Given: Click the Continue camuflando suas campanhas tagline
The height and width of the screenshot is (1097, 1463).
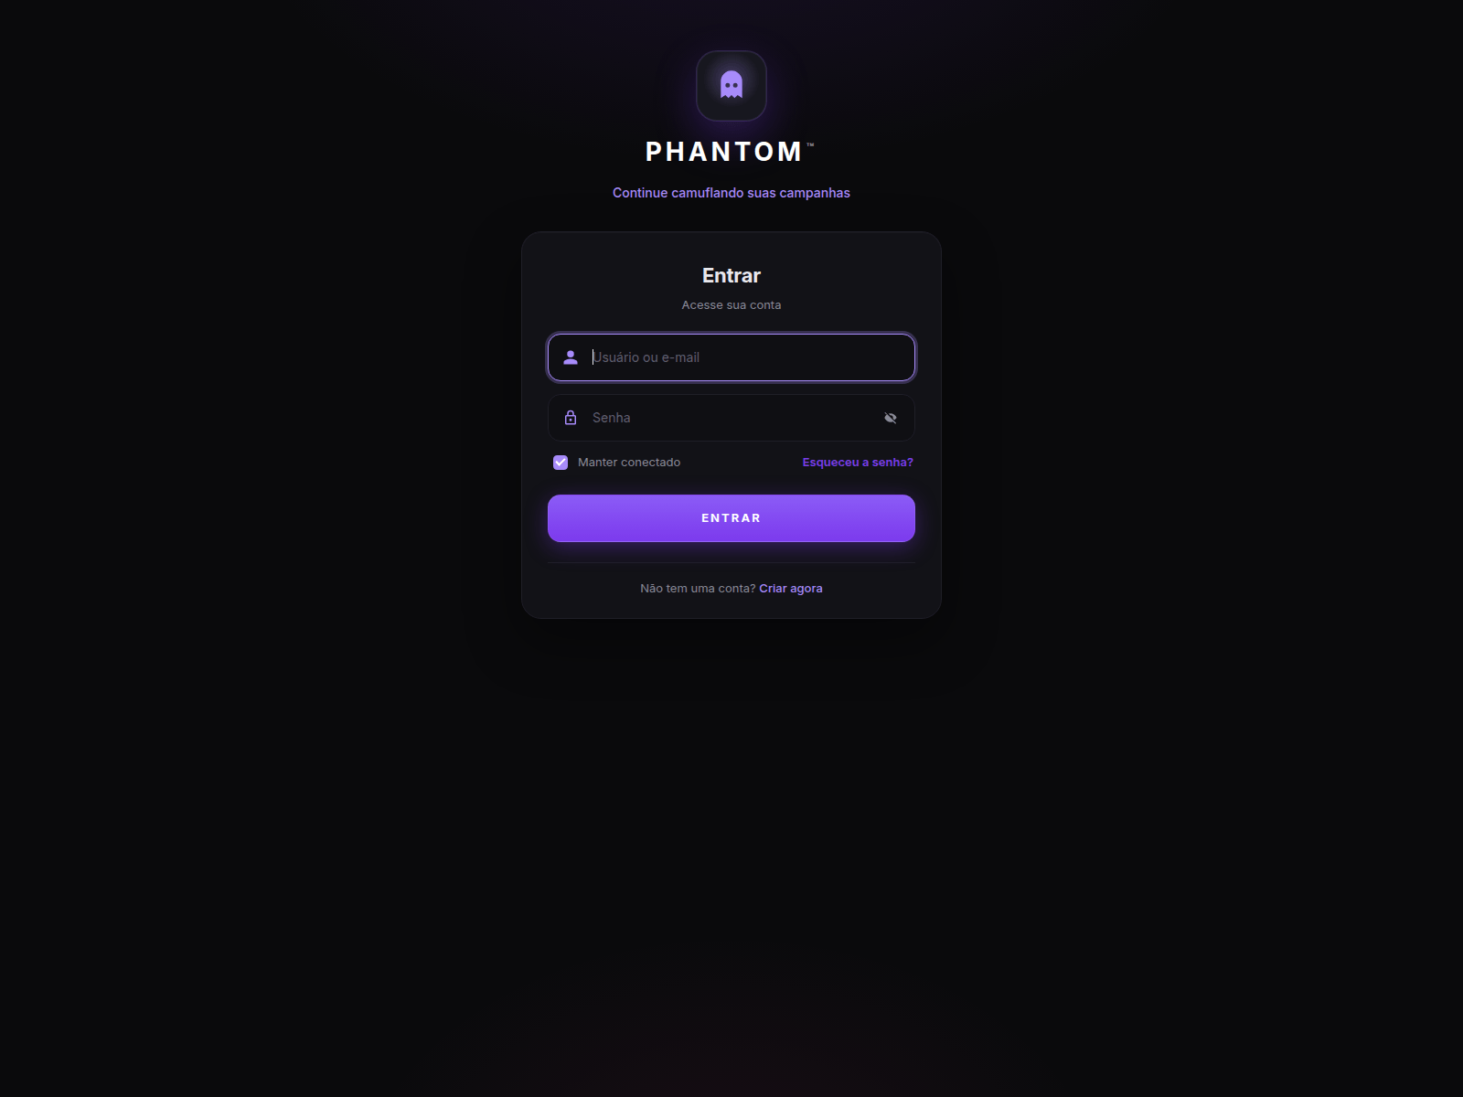Looking at the screenshot, I should [731, 193].
